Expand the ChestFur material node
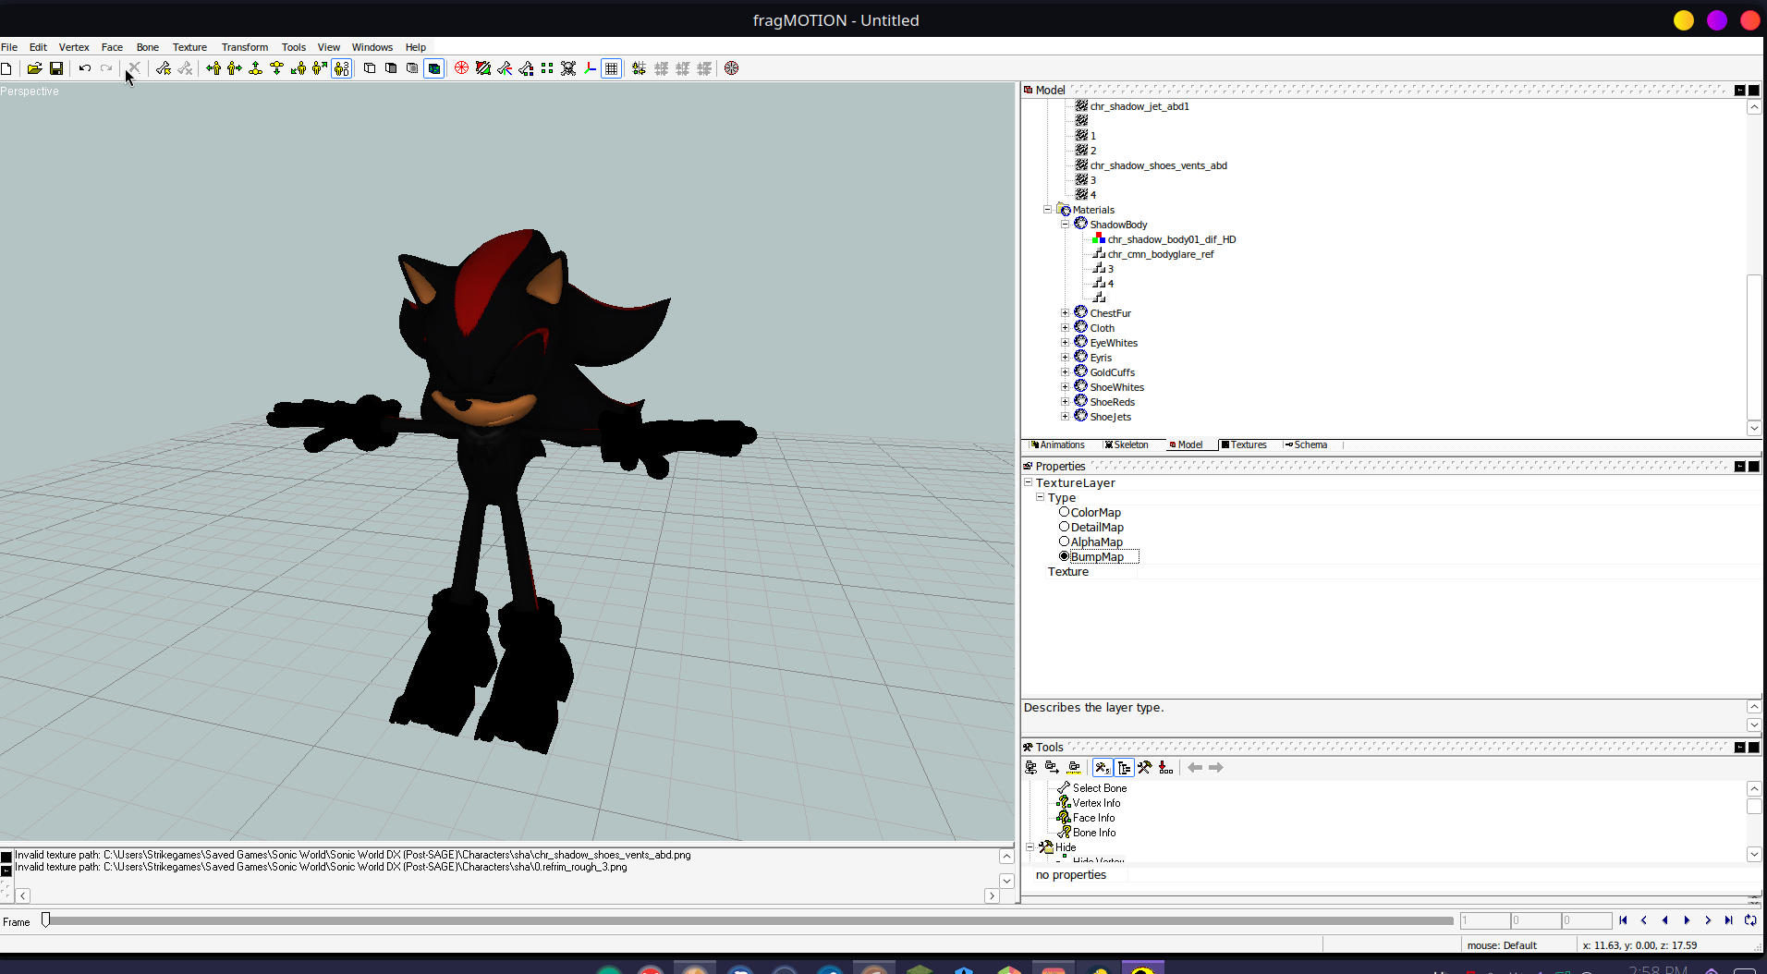The width and height of the screenshot is (1767, 974). click(x=1065, y=313)
